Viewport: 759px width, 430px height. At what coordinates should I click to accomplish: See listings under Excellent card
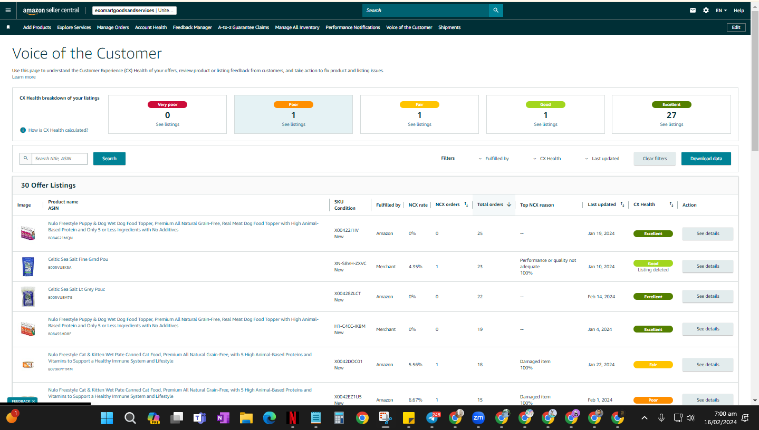click(x=671, y=124)
